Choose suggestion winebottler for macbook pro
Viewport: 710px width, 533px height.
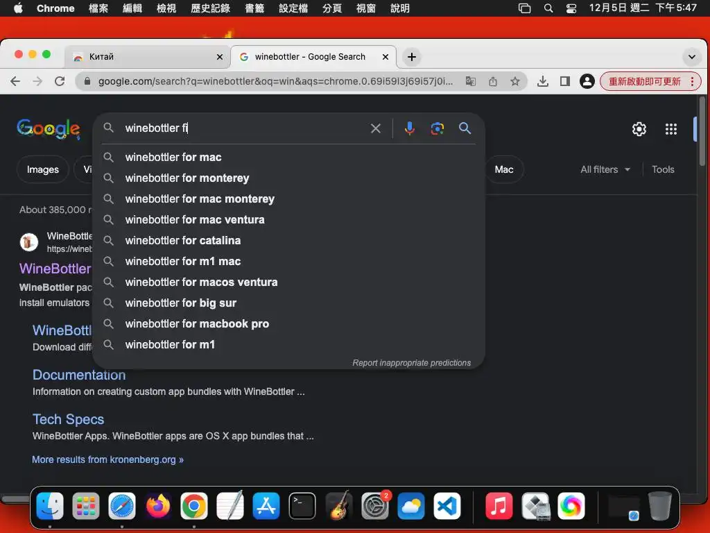coord(288,324)
